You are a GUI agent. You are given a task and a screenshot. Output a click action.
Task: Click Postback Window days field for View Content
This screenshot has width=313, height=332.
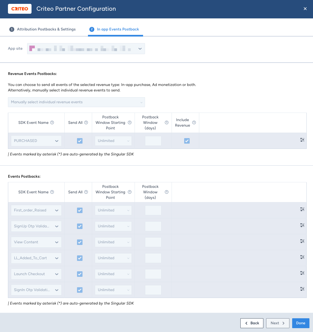point(153,242)
